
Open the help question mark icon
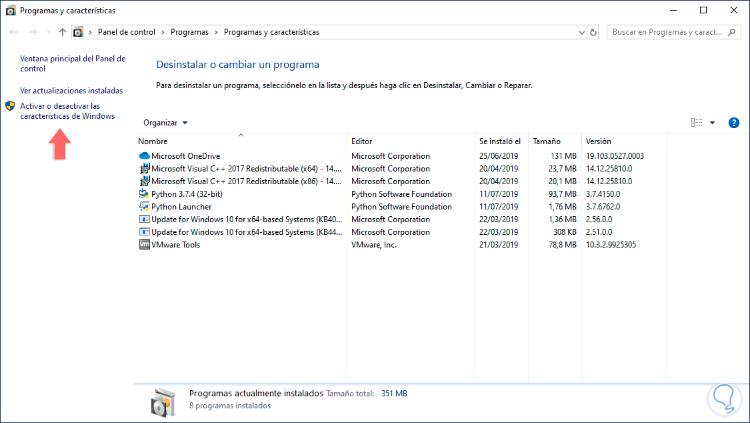pos(734,123)
